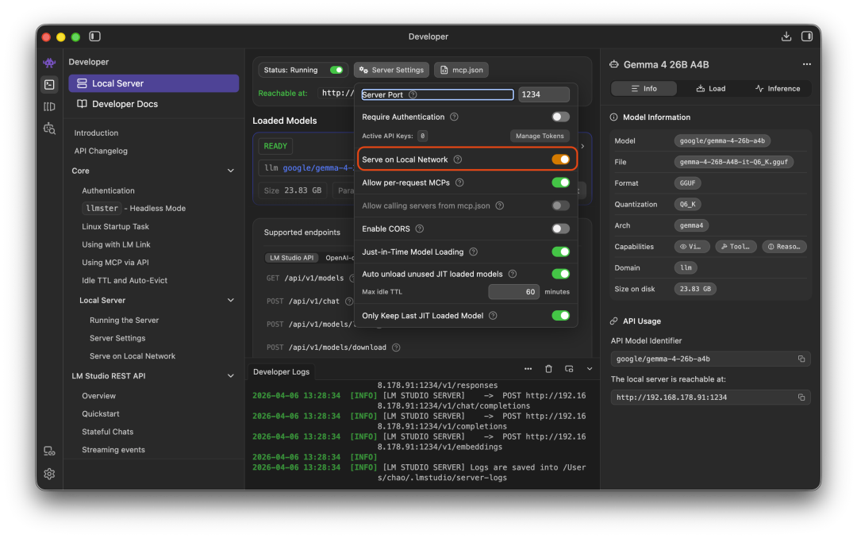The width and height of the screenshot is (857, 538).
Task: Show help for Require Authentication
Action: coord(454,117)
